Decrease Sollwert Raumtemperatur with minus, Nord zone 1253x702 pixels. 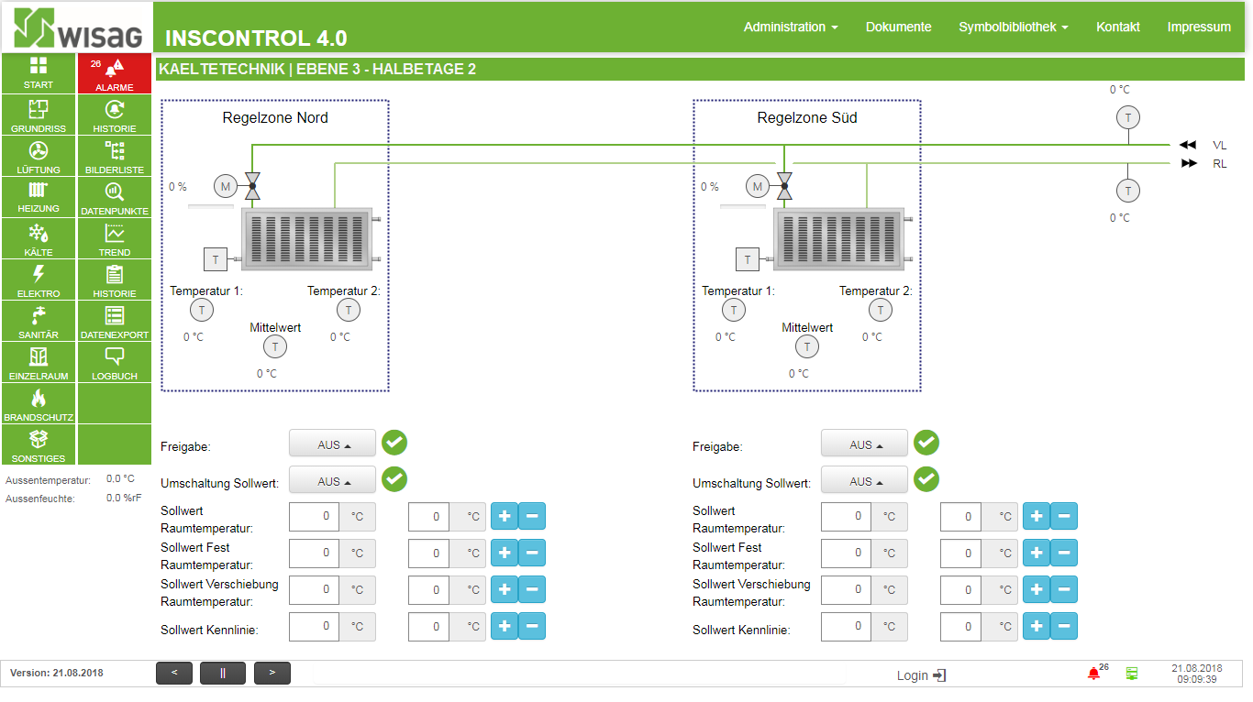click(532, 516)
